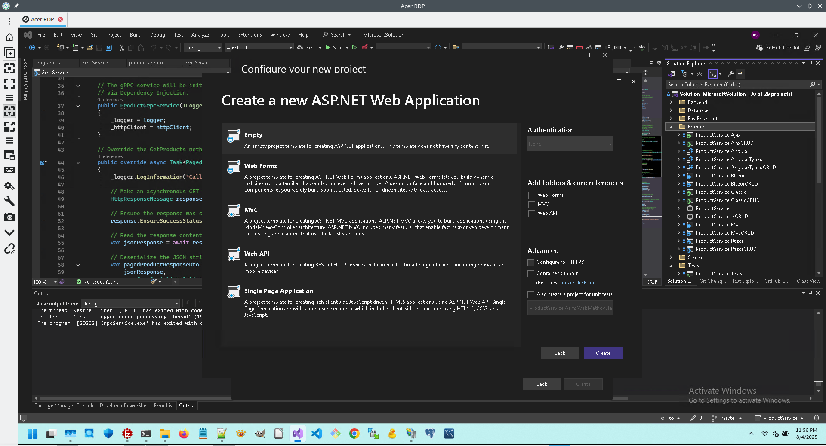Screen dimensions: 826x446
Task: Check the Web API folder reference checkbox
Action: tap(532, 214)
